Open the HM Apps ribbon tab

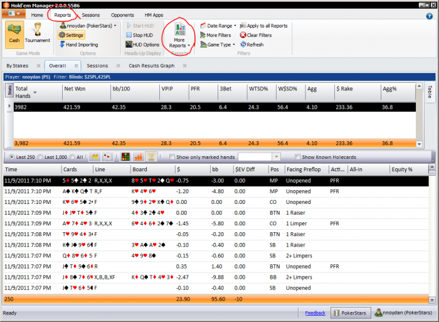tap(154, 15)
